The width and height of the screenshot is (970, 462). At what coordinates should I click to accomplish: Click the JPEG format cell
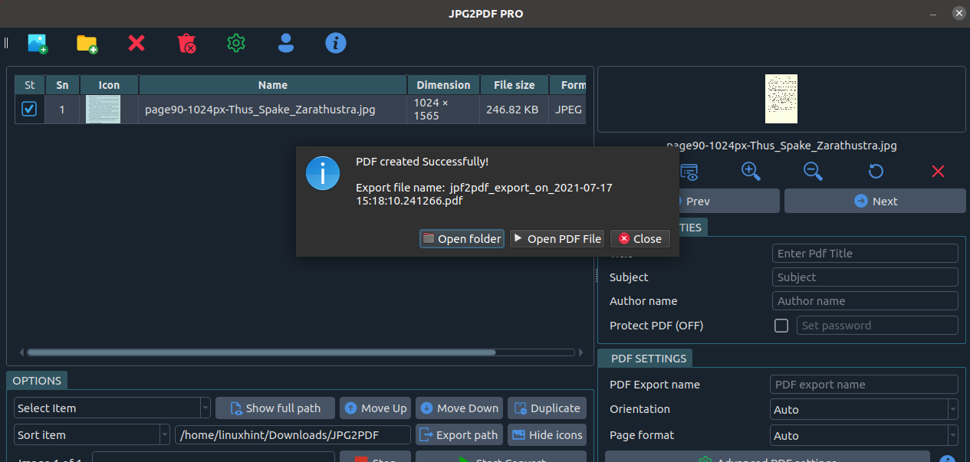click(x=569, y=110)
